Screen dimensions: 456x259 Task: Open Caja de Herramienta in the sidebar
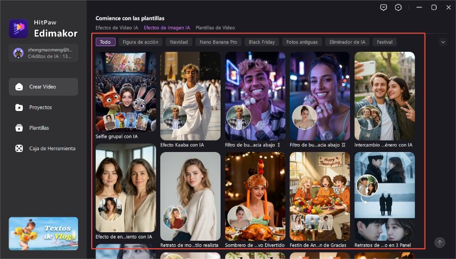(43, 149)
